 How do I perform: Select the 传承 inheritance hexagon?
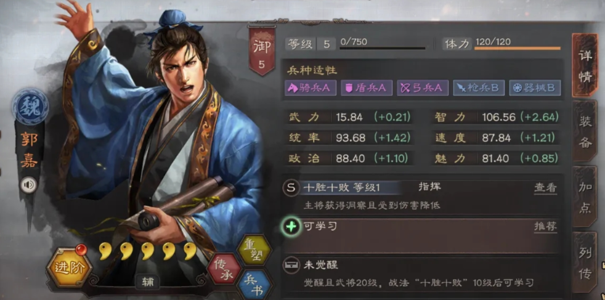tap(223, 269)
